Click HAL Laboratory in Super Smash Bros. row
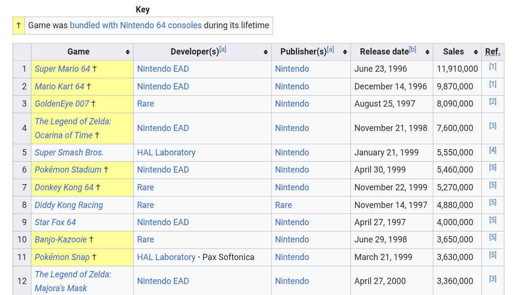Image resolution: width=517 pixels, height=295 pixels. [x=166, y=153]
